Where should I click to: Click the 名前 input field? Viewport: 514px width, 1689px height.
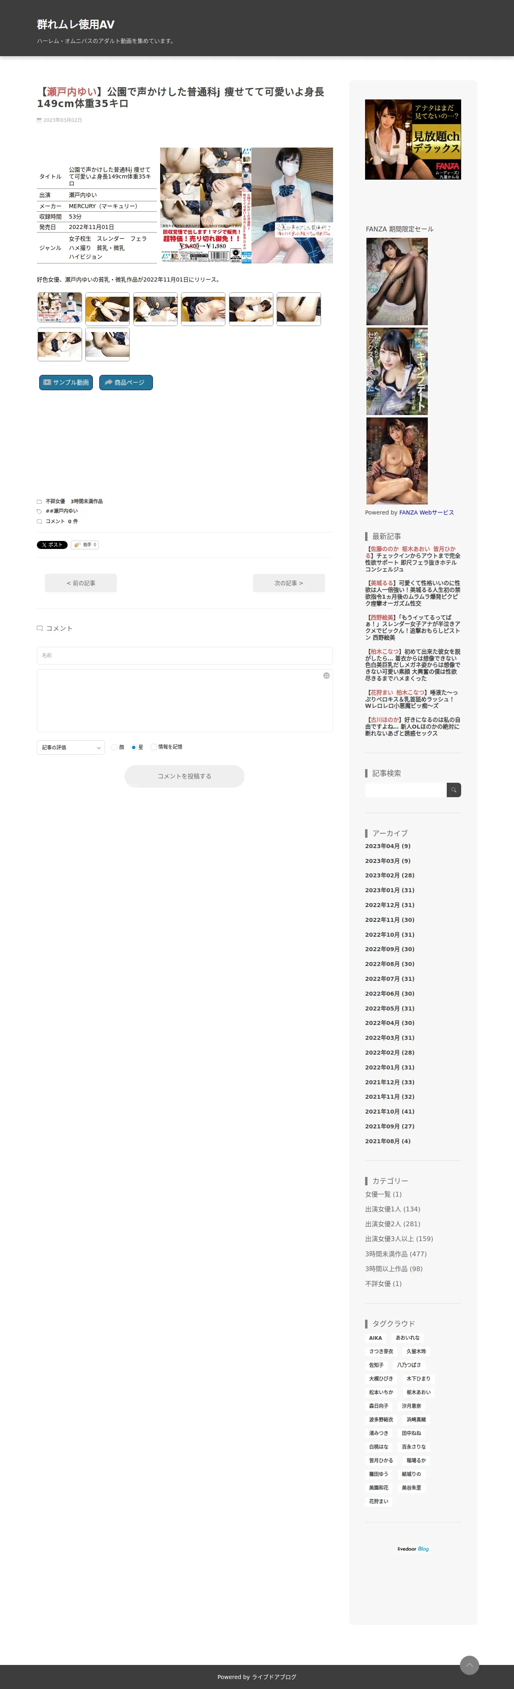pos(185,655)
